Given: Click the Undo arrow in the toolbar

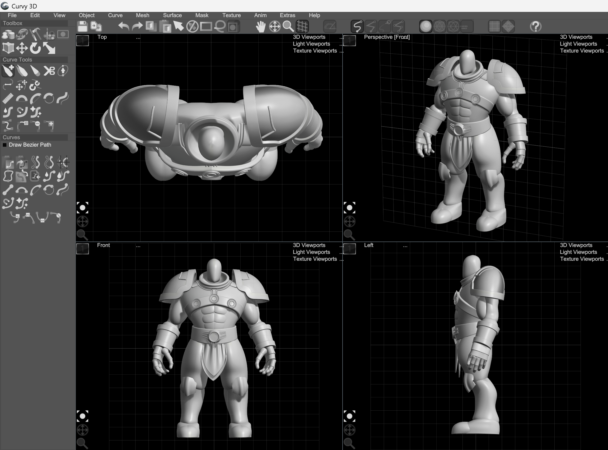Looking at the screenshot, I should click(x=124, y=26).
